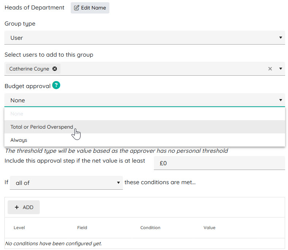The width and height of the screenshot is (288, 250).
Task: Choose Total or Period Overspend option
Action: tap(145, 127)
